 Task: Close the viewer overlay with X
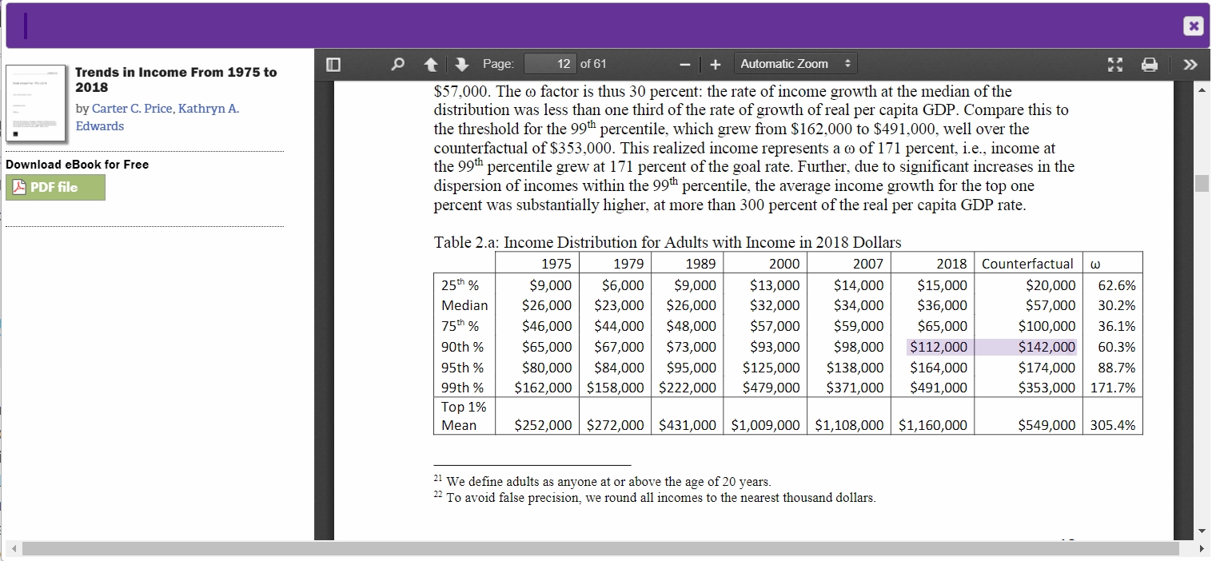pyautogui.click(x=1193, y=26)
